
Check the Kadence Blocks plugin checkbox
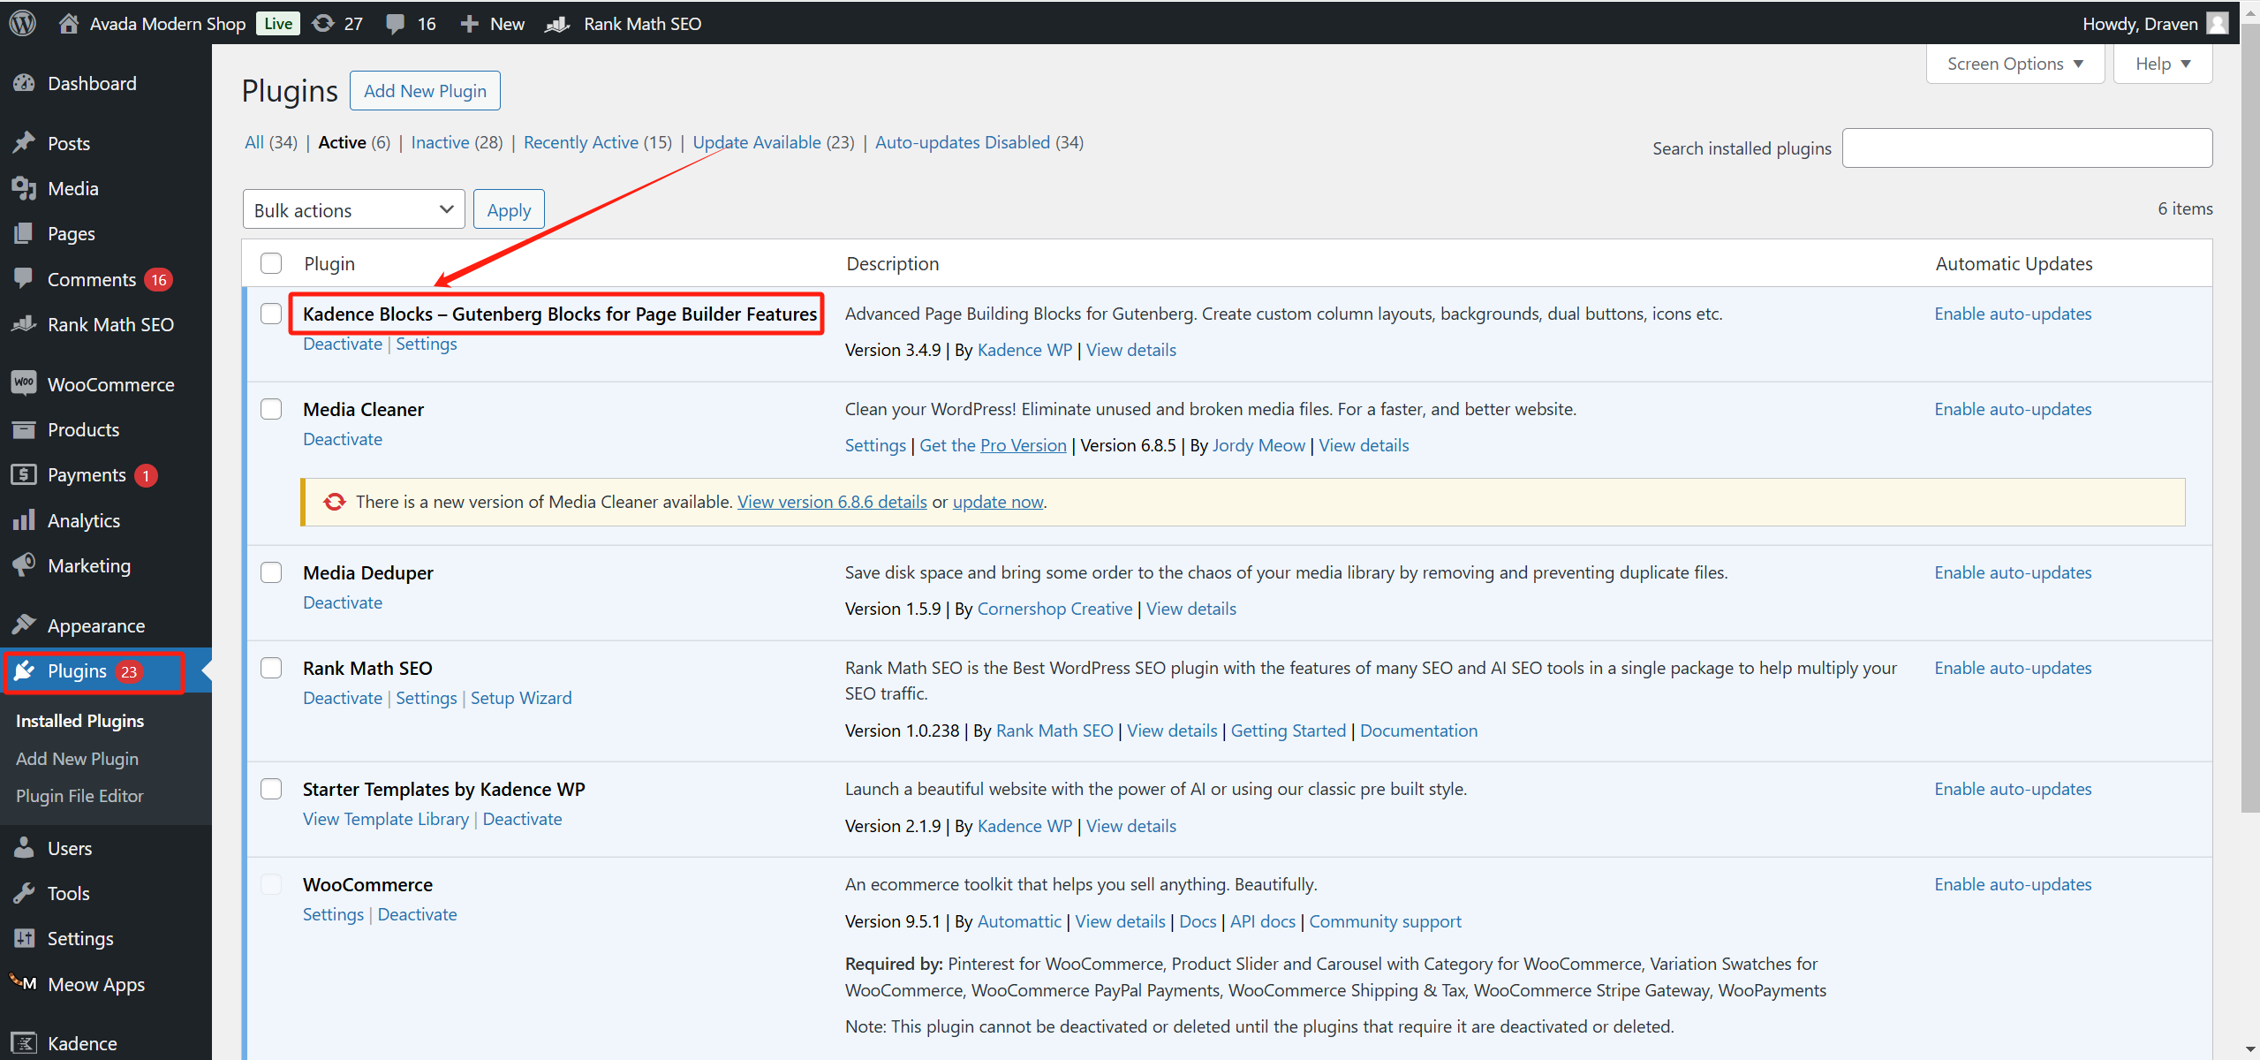[271, 314]
